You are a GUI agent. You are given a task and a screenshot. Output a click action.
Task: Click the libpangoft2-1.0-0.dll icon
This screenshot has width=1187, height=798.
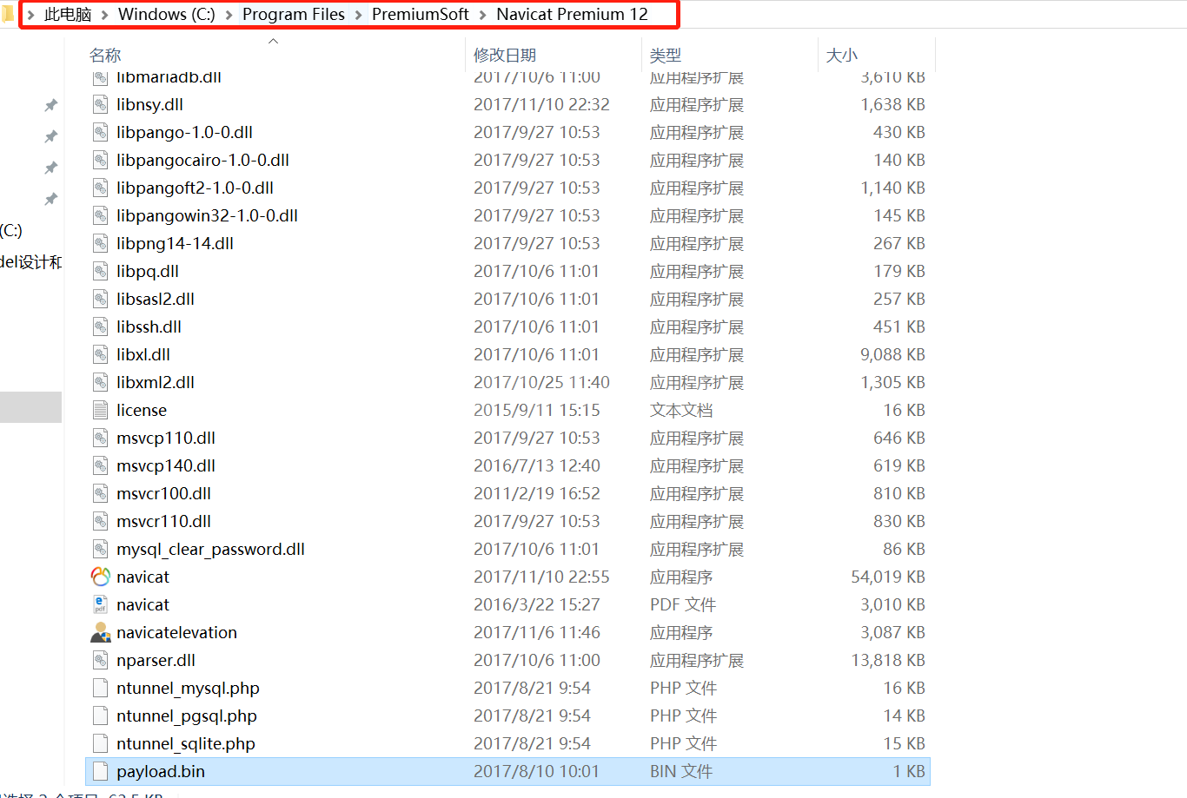(x=101, y=188)
